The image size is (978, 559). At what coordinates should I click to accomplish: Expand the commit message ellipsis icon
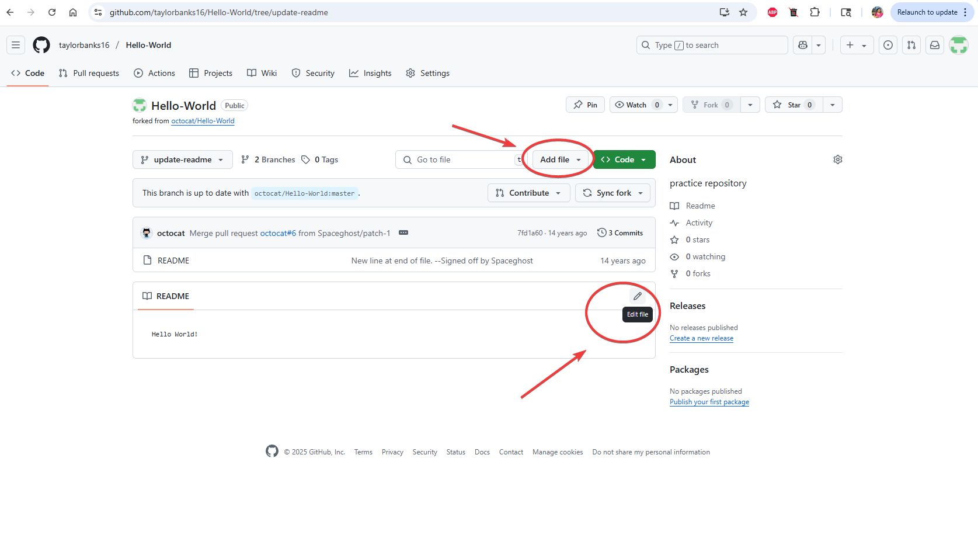click(x=403, y=232)
